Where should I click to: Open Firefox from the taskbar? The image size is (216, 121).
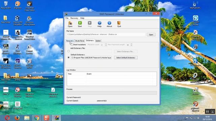(x=17, y=118)
